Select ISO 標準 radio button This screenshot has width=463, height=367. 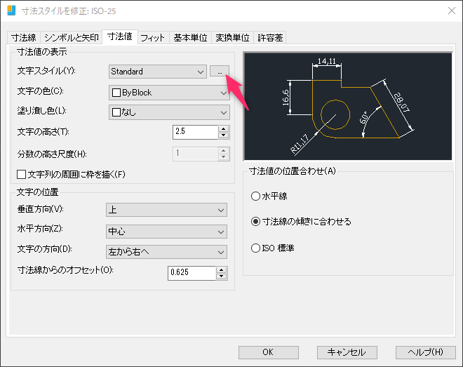tap(255, 248)
